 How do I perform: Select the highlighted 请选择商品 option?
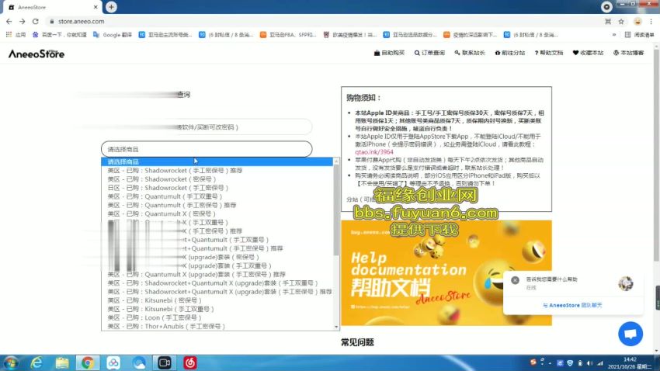point(217,161)
